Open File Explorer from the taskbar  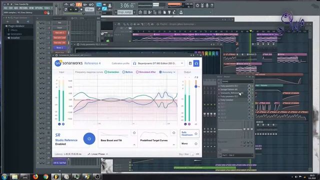[x=14, y=176]
